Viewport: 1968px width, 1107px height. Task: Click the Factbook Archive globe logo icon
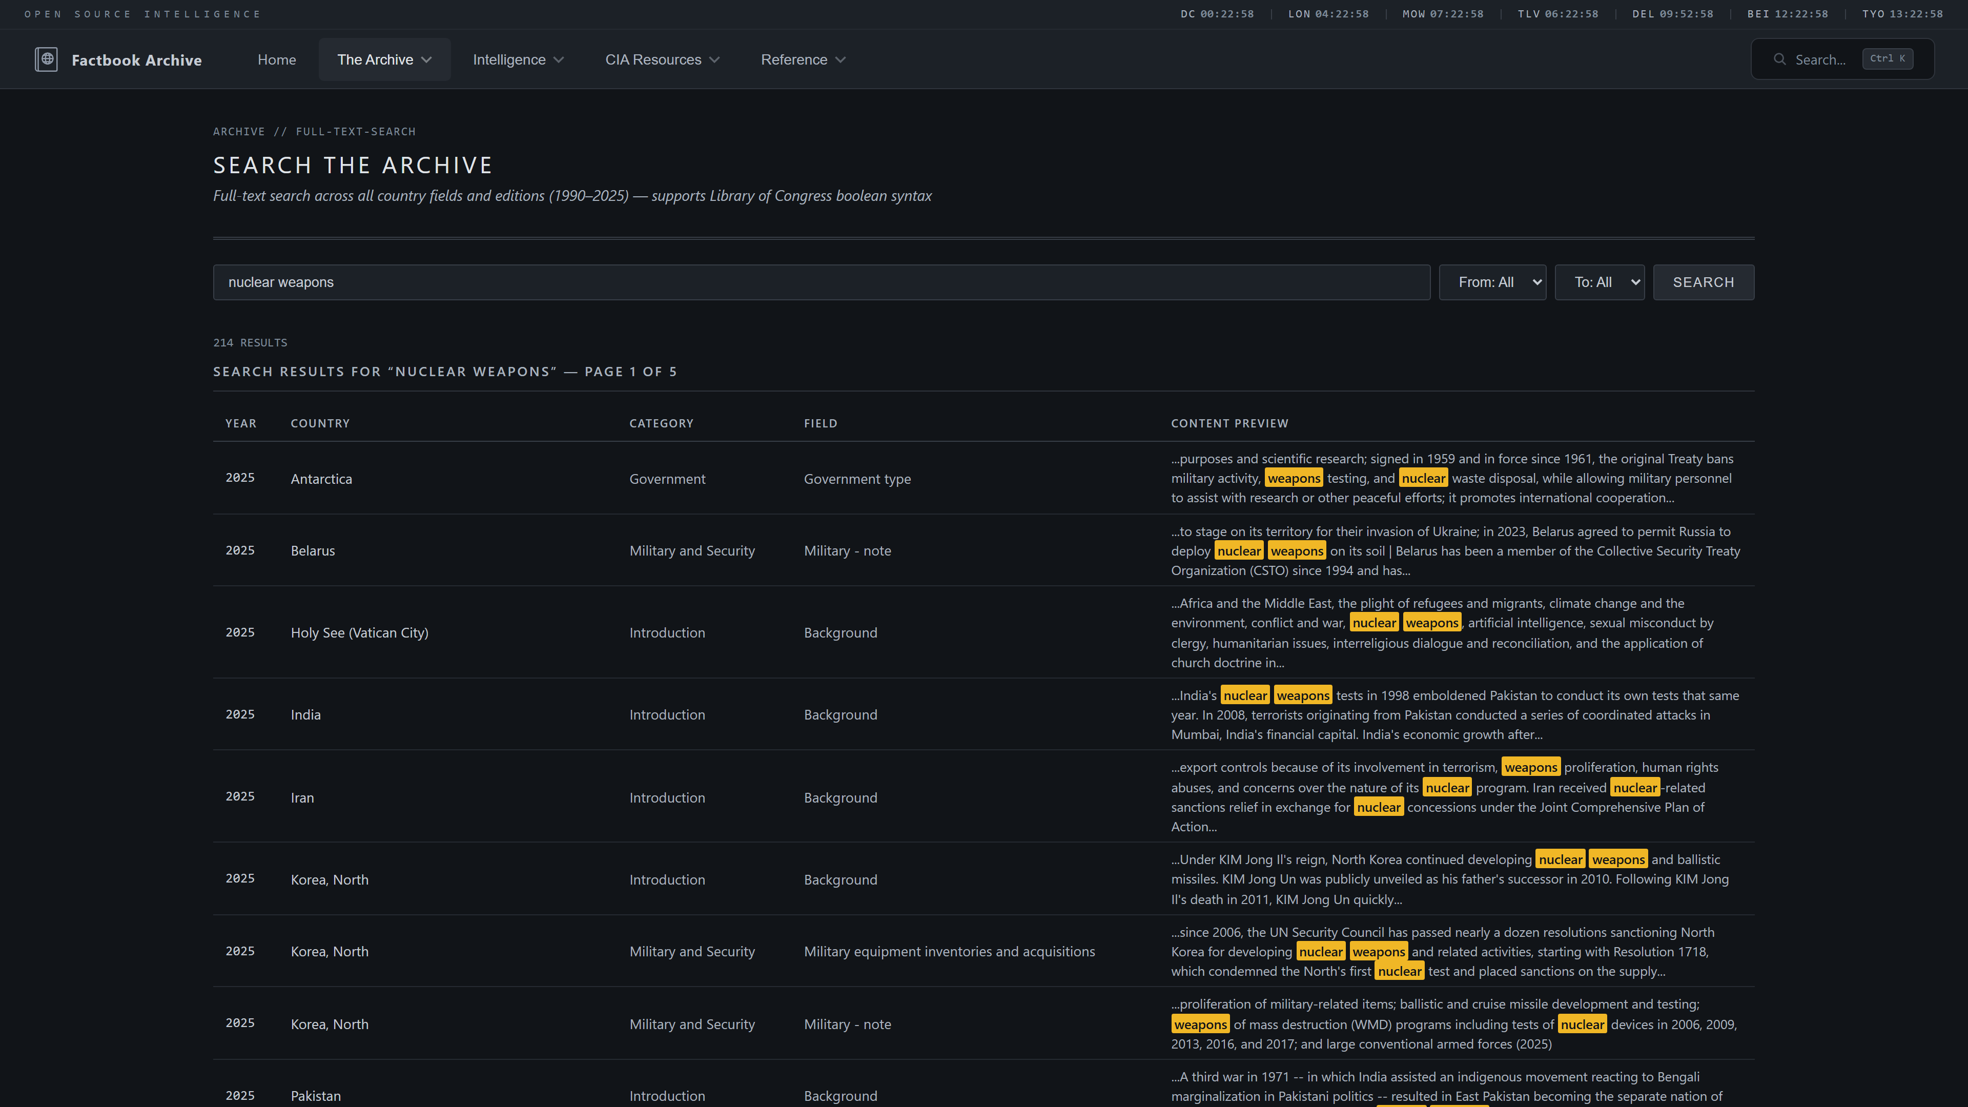[46, 59]
